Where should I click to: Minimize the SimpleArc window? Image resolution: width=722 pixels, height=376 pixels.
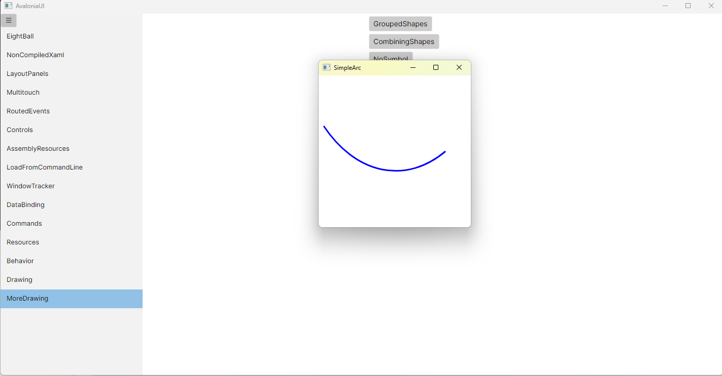[413, 67]
